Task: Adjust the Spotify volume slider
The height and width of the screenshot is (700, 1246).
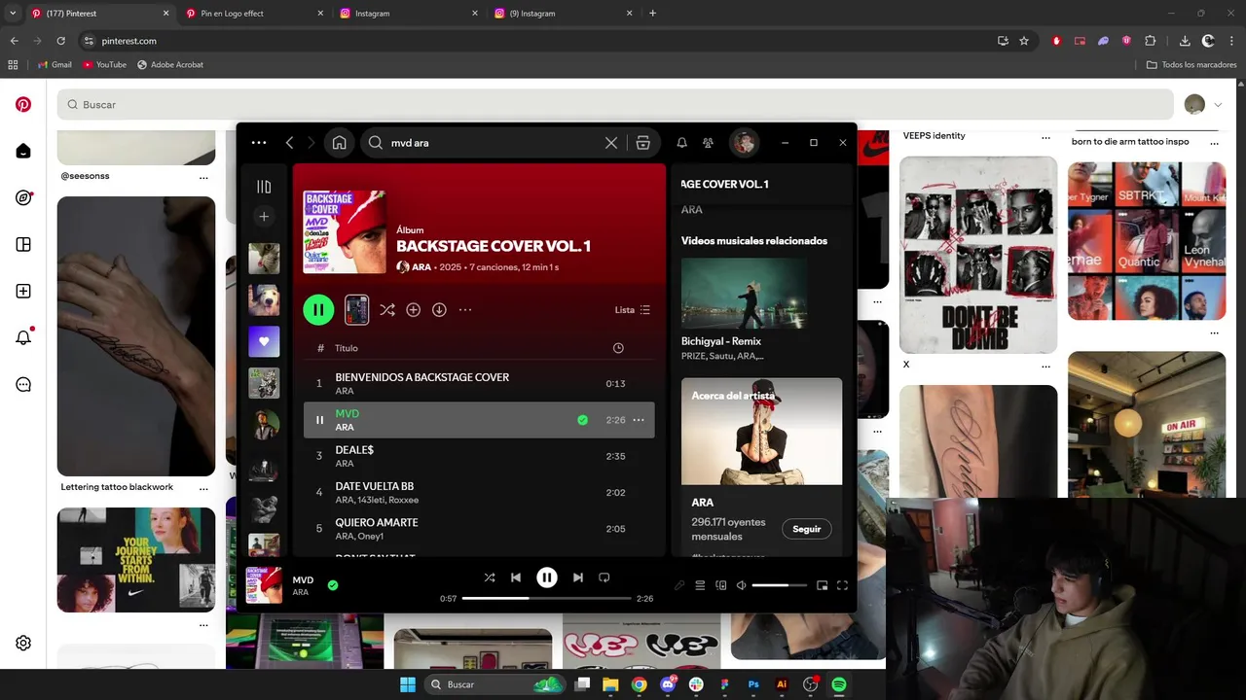Action: pos(779,585)
